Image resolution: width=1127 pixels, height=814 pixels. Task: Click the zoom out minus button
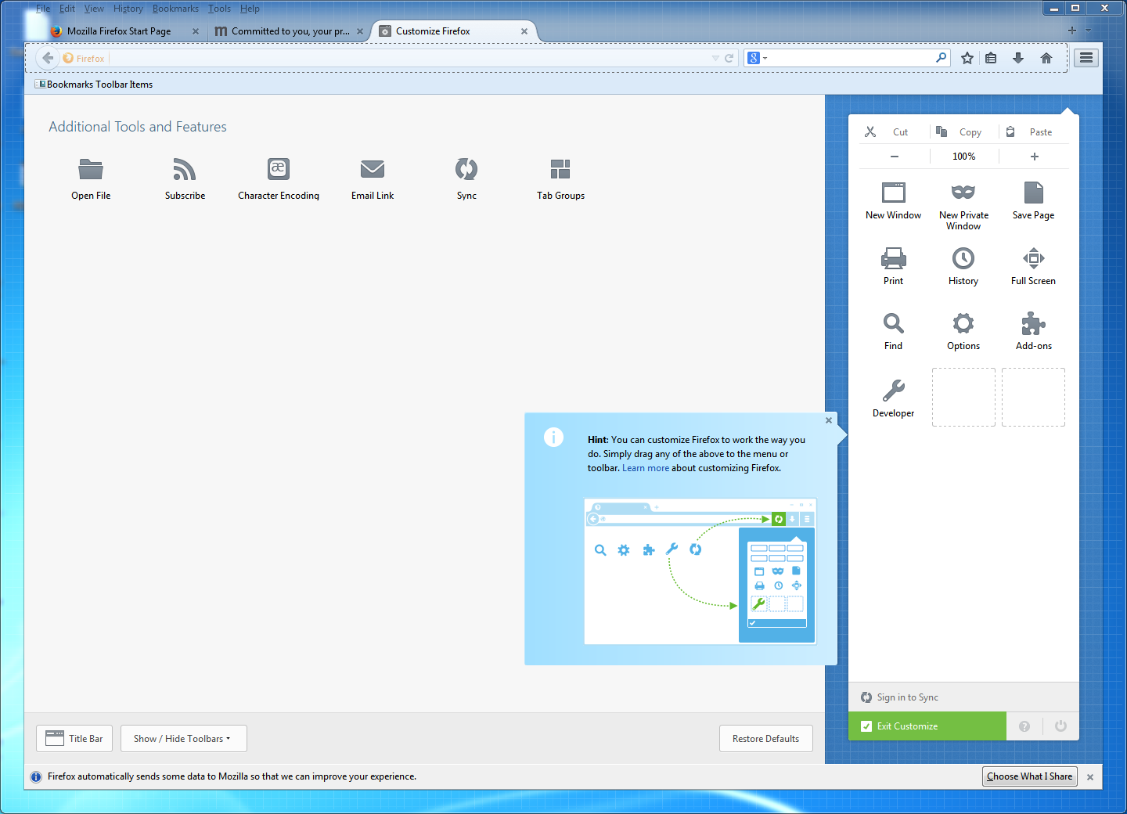(895, 157)
